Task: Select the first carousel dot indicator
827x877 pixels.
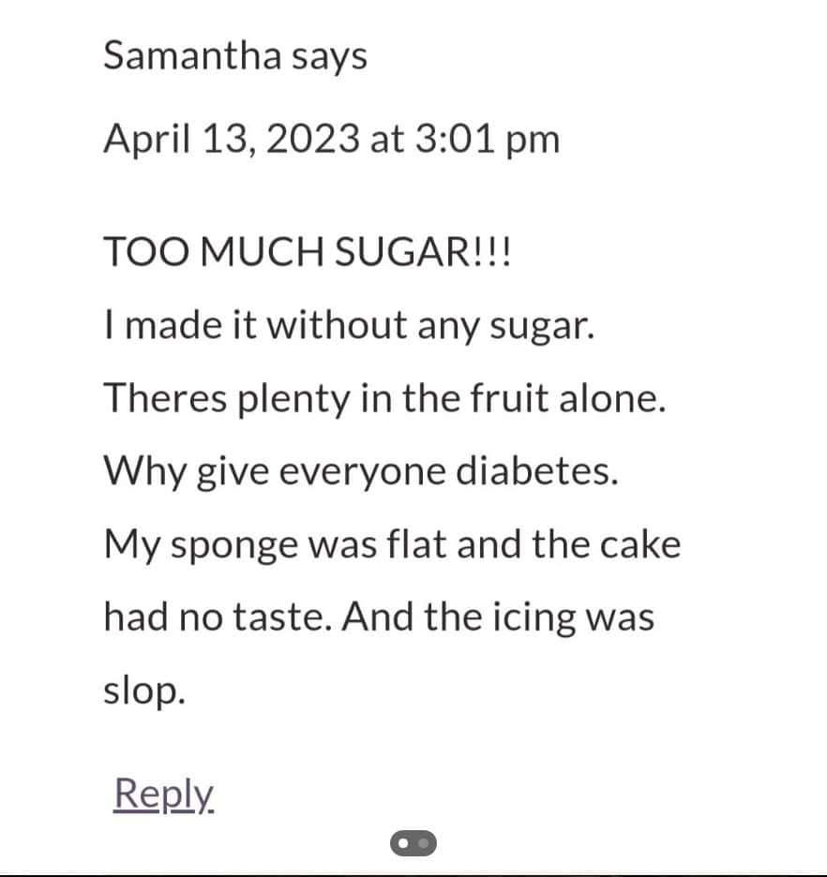Action: click(x=405, y=843)
